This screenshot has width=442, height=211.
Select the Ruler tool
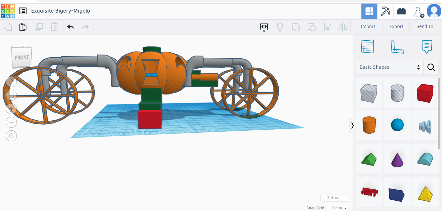[x=397, y=46]
